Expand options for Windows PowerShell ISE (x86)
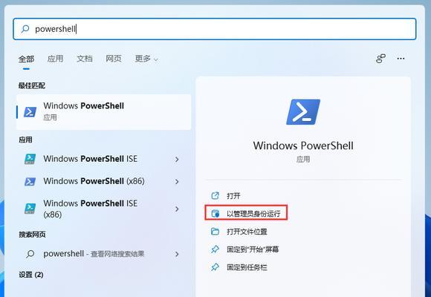Image resolution: width=431 pixels, height=297 pixels. click(177, 209)
